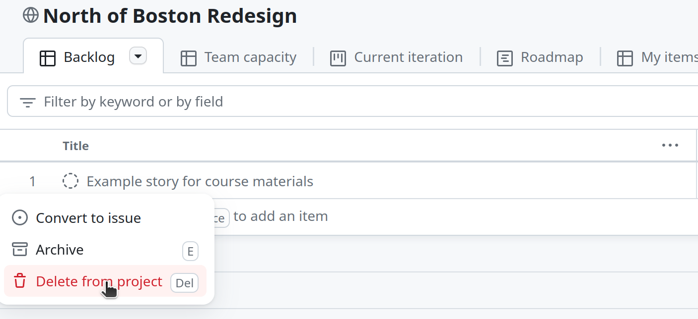Click Delete from project menu item
This screenshot has width=698, height=319.
pos(99,281)
